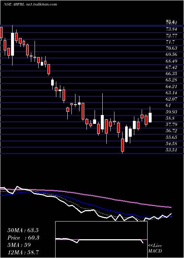Click the 72.77 price axis label
Image resolution: width=184 pixels, height=258 pixels.
[171, 35]
